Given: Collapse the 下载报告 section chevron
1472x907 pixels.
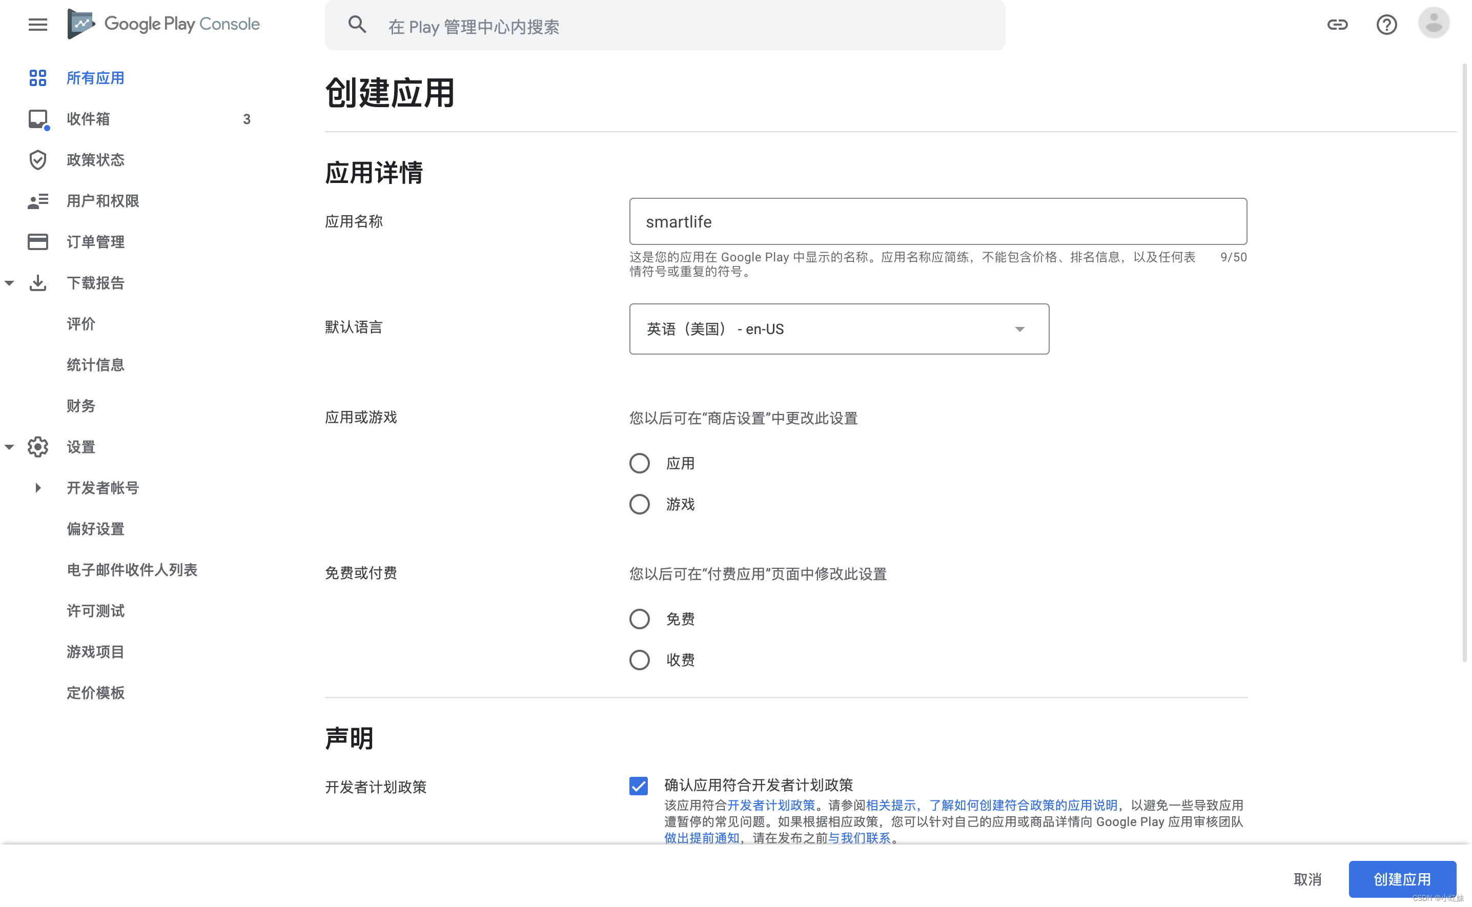Looking at the screenshot, I should [x=9, y=282].
